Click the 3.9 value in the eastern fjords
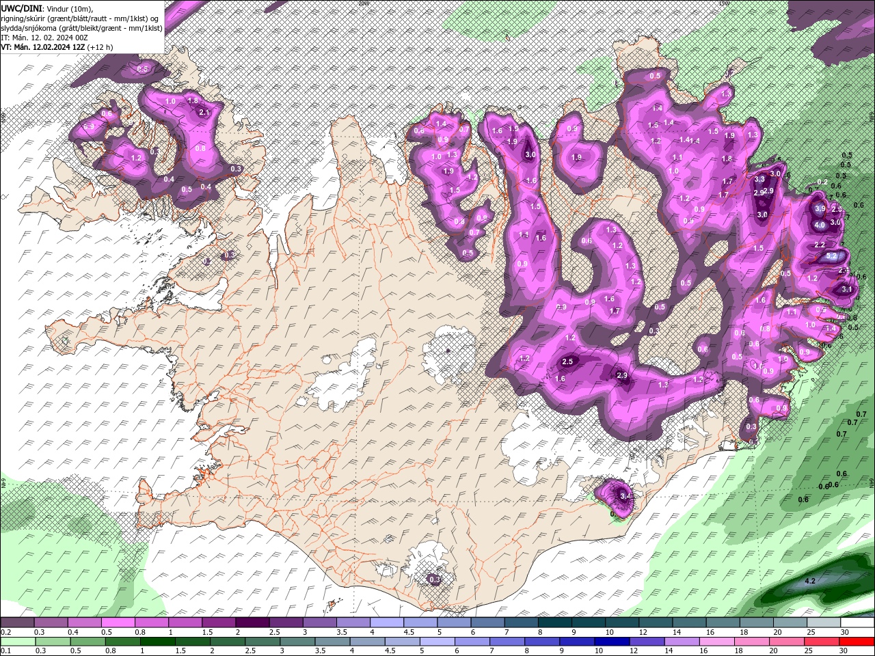Image resolution: width=875 pixels, height=656 pixels. click(820, 209)
